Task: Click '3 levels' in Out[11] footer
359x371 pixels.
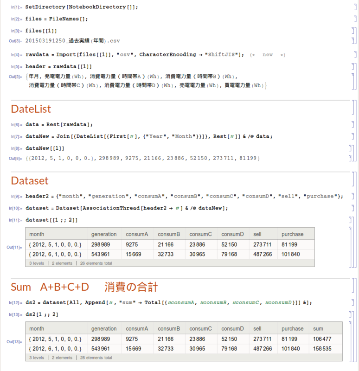Action: tap(37, 263)
